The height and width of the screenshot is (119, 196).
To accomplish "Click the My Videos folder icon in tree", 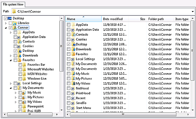I will point(24,102).
